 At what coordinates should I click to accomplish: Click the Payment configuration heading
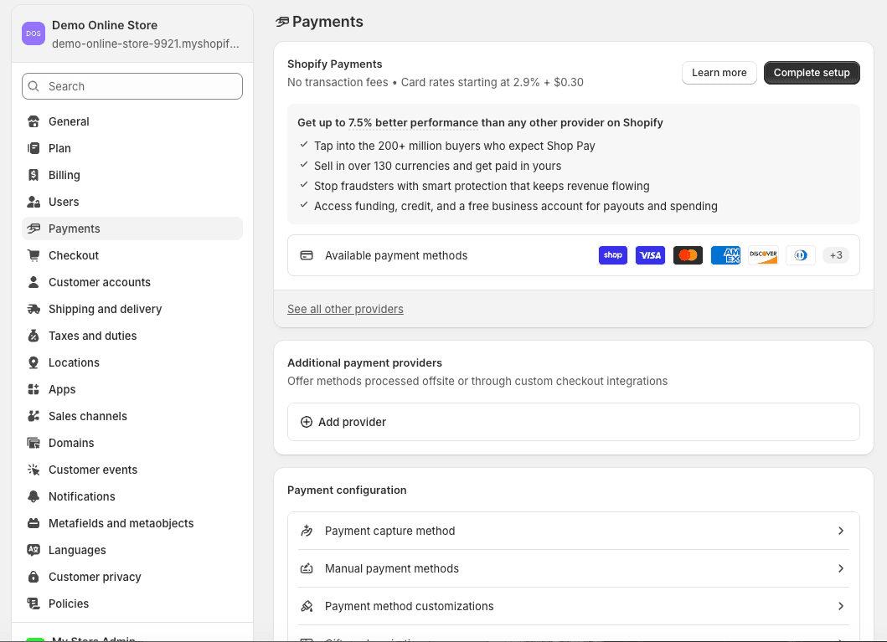tap(347, 490)
